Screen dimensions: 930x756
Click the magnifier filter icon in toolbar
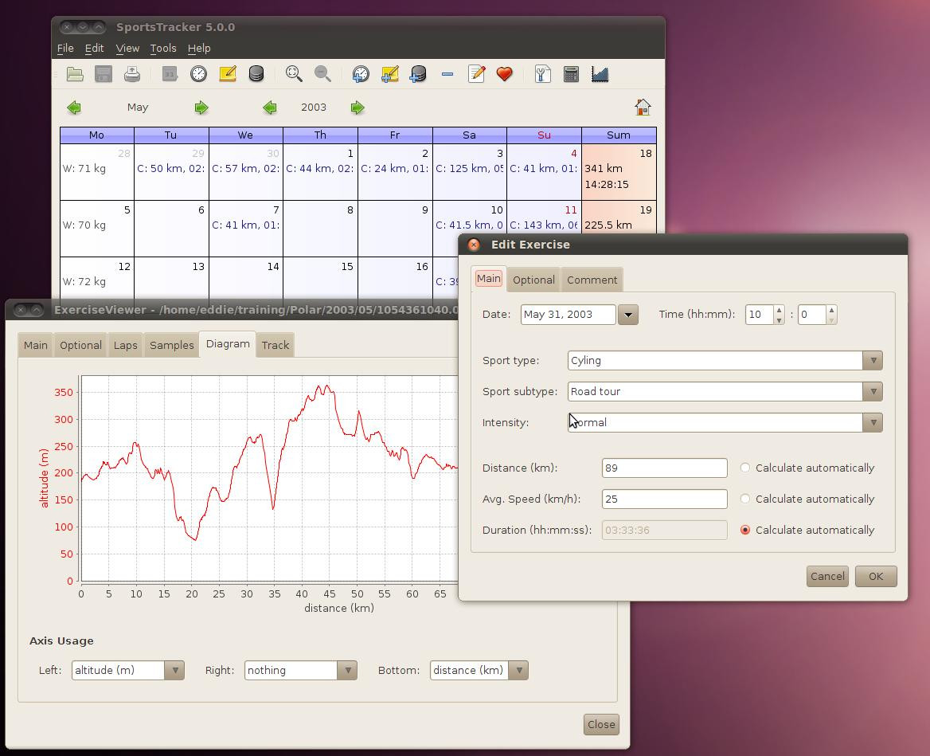point(294,74)
